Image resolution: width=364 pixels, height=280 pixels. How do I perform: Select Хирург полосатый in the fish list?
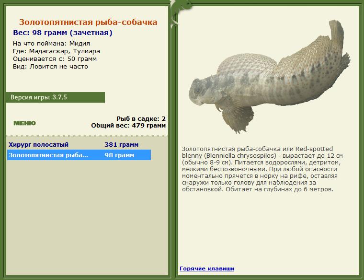38,144
